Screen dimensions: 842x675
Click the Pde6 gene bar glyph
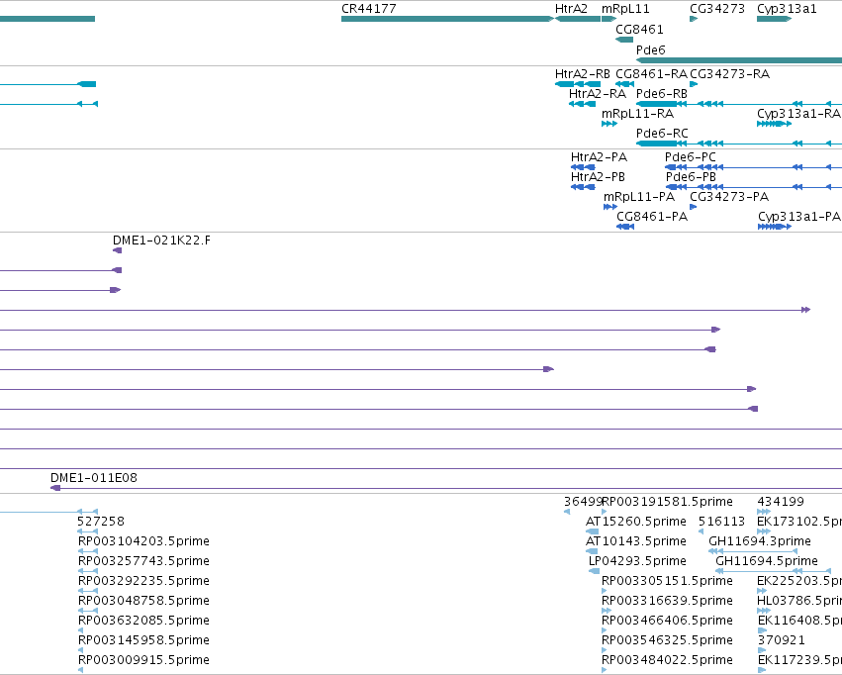point(739,60)
